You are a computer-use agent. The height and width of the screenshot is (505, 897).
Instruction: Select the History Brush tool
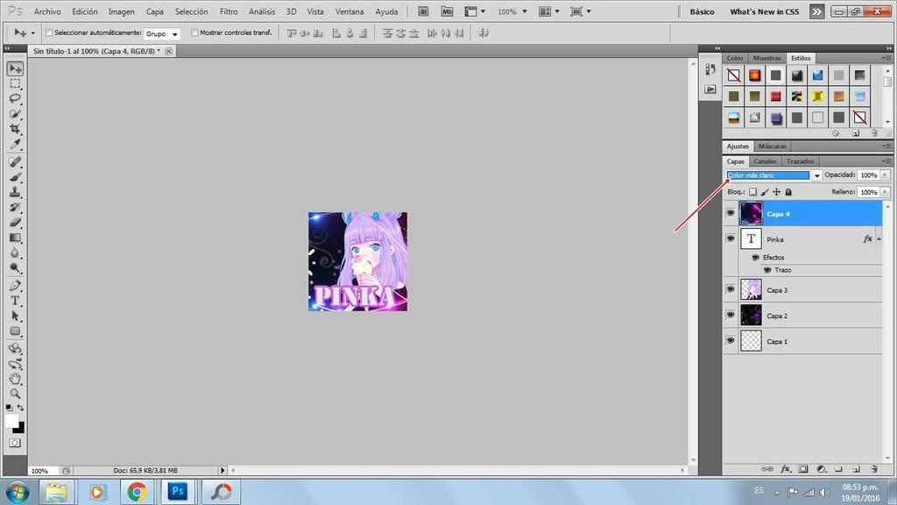(15, 207)
